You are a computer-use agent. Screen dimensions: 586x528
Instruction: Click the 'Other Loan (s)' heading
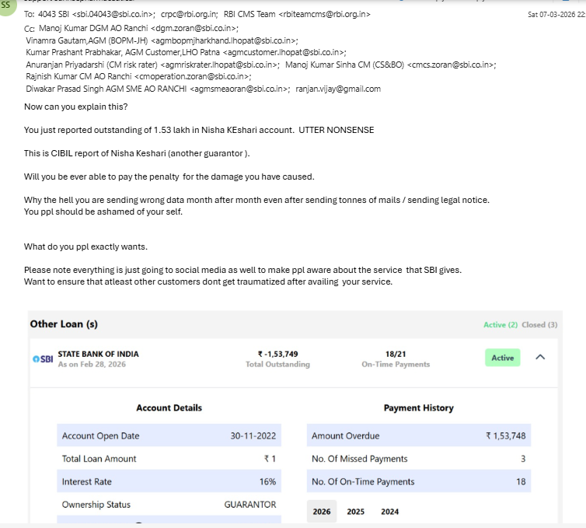point(64,323)
